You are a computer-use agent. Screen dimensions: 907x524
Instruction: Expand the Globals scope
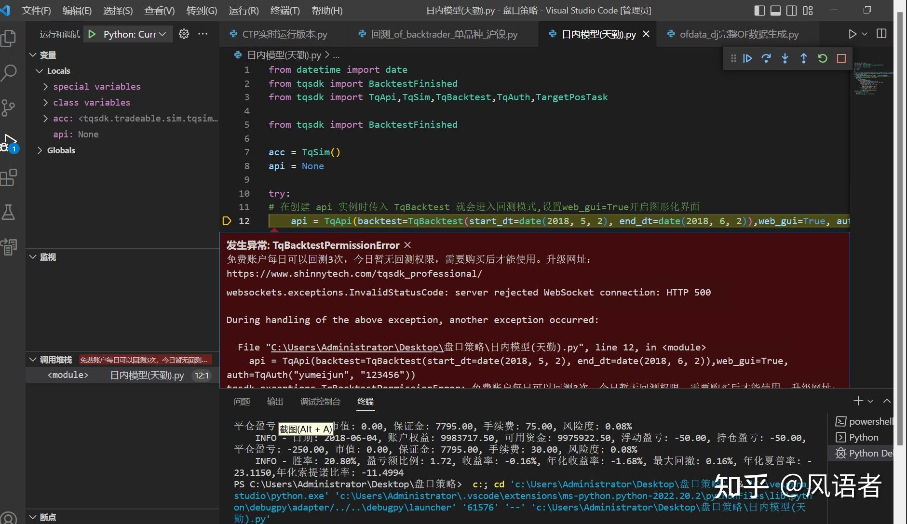pyautogui.click(x=40, y=150)
